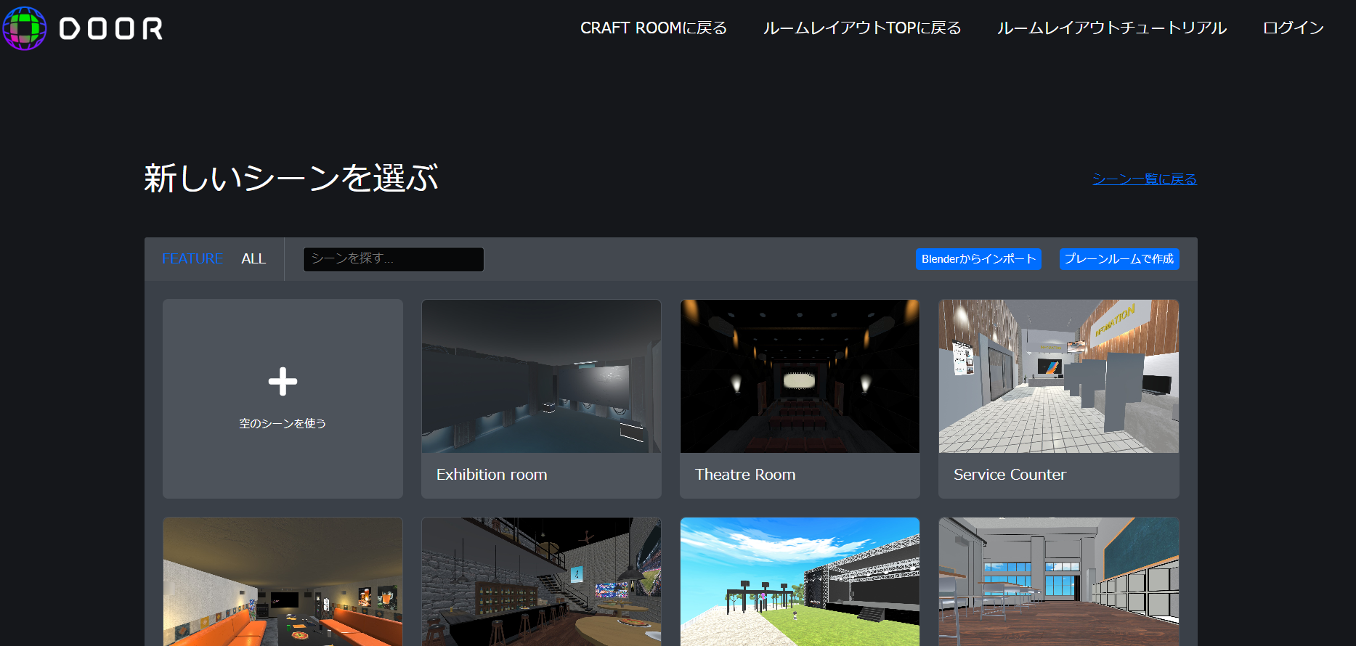Viewport: 1356px width, 646px height.
Task: Click Blenderからインポート button
Action: tap(978, 259)
